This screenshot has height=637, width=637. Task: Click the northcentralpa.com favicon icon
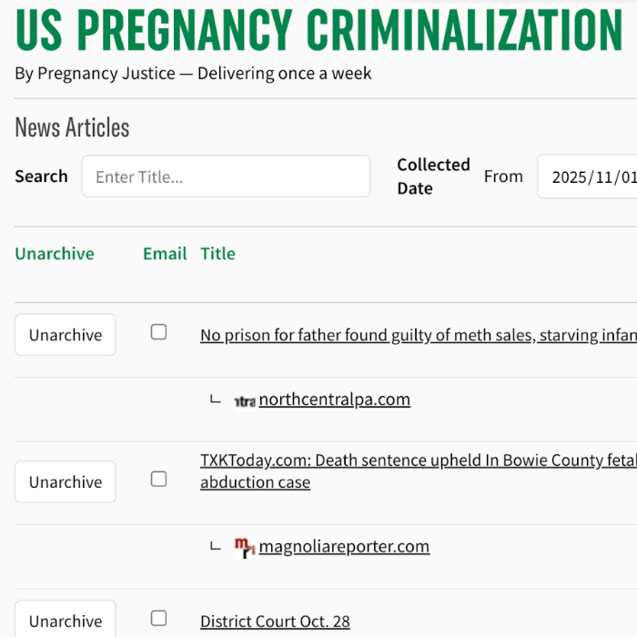(244, 400)
